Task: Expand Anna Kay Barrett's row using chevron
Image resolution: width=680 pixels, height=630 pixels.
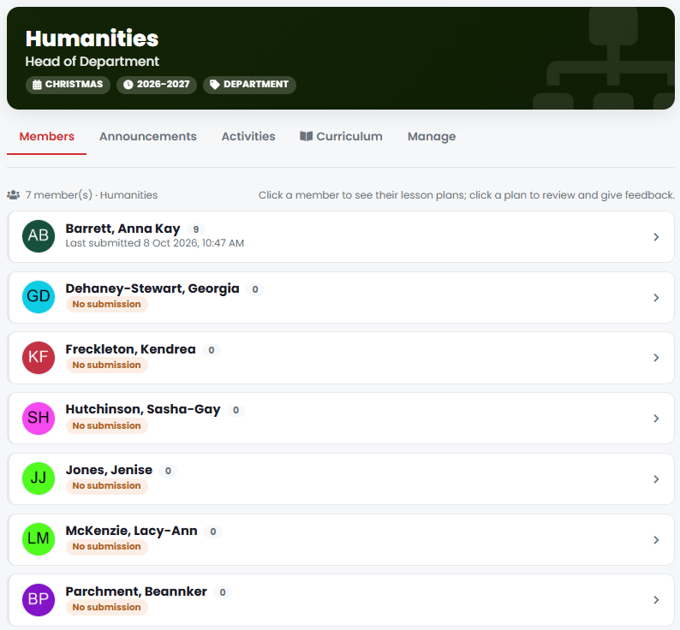Action: [x=656, y=237]
